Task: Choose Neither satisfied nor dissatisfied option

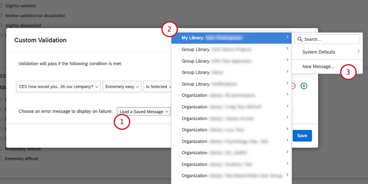Action: pos(1,16)
